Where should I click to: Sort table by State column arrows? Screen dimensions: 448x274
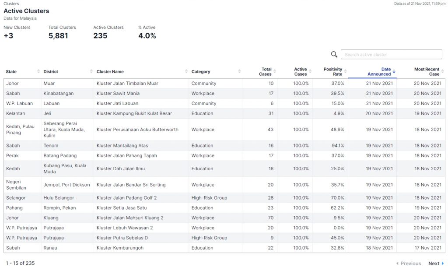tap(38, 71)
